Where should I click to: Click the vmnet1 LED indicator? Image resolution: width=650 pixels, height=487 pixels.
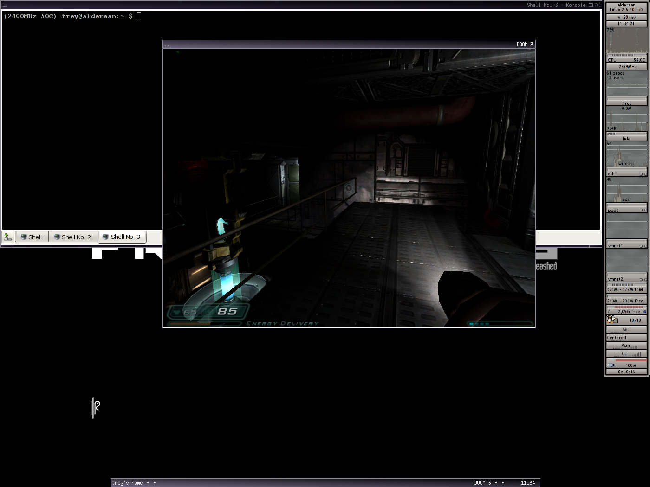click(x=641, y=246)
